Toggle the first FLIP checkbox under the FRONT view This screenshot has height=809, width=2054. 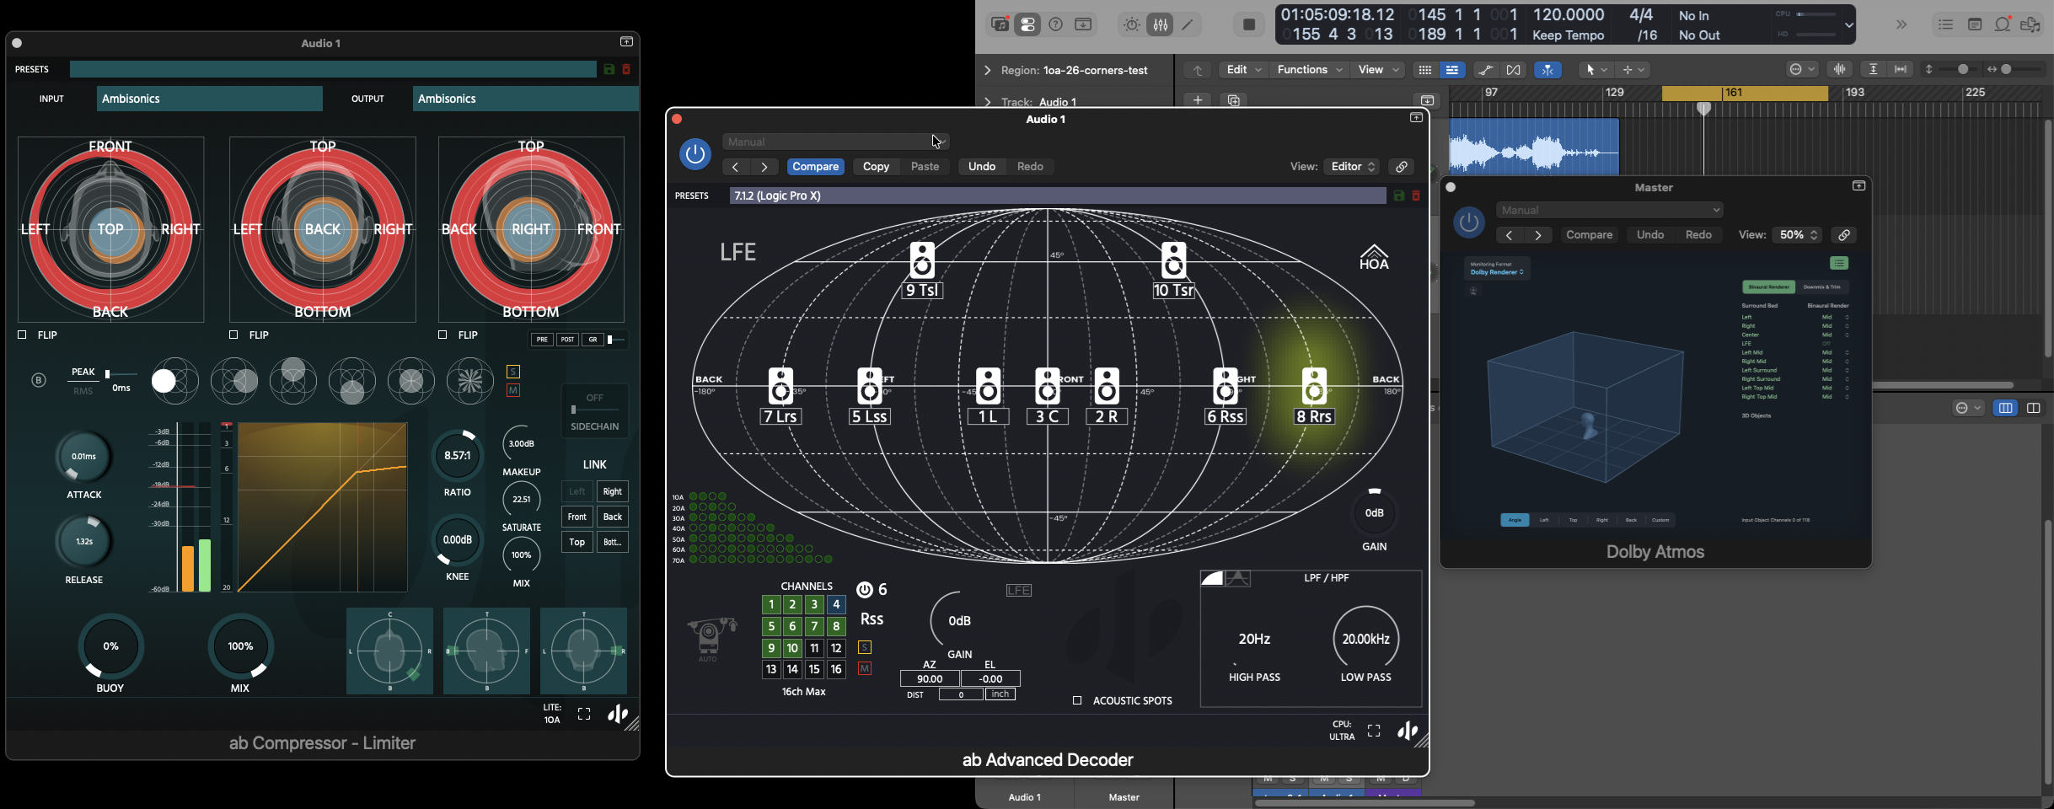[22, 335]
